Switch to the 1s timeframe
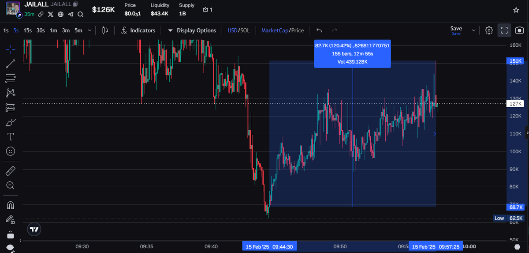Image resolution: width=529 pixels, height=253 pixels. pos(6,30)
